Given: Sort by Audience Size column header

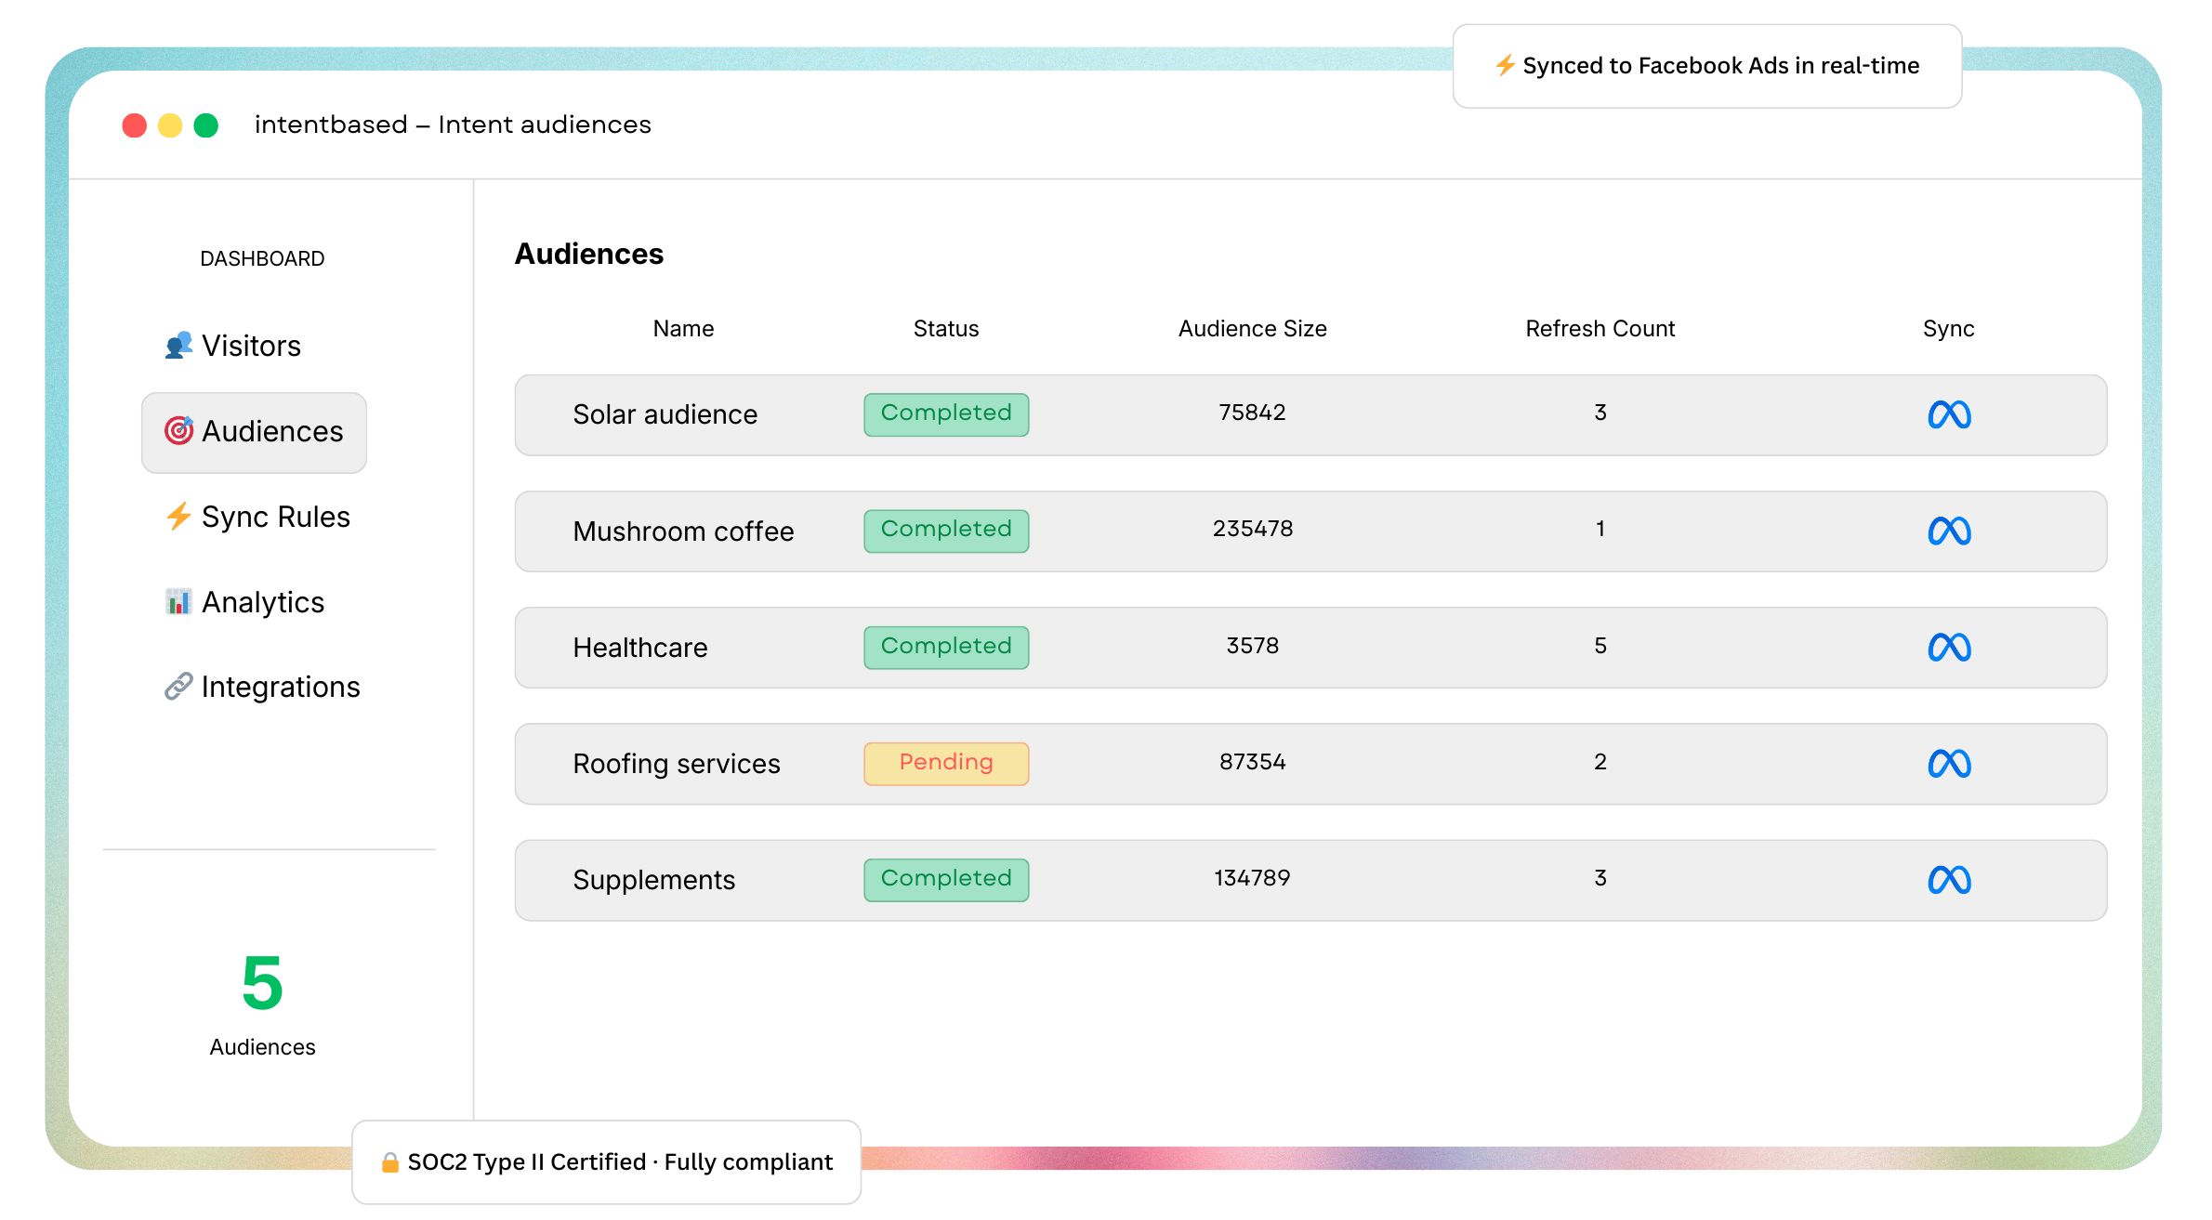Looking at the screenshot, I should (1252, 329).
